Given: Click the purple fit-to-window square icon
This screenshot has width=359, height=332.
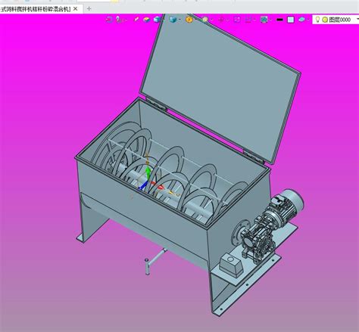Looking at the screenshot, I should [x=237, y=20].
